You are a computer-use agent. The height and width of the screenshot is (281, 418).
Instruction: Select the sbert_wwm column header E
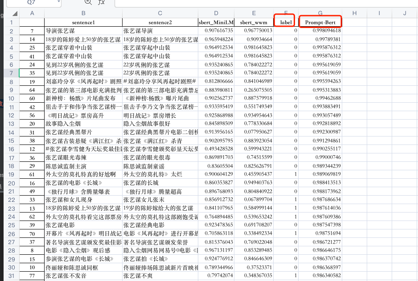point(254,13)
